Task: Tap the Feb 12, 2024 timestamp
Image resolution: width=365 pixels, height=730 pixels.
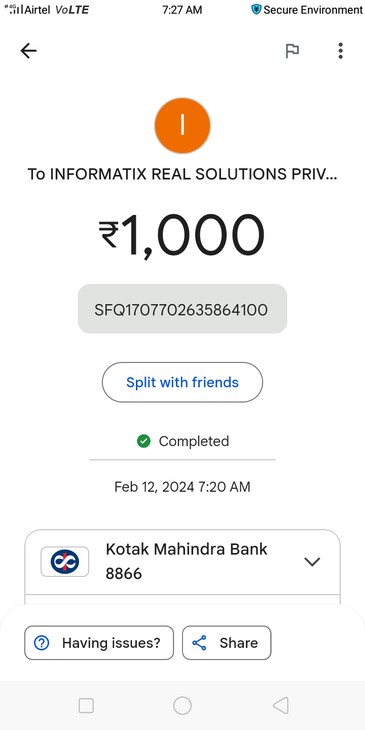Action: point(182,487)
